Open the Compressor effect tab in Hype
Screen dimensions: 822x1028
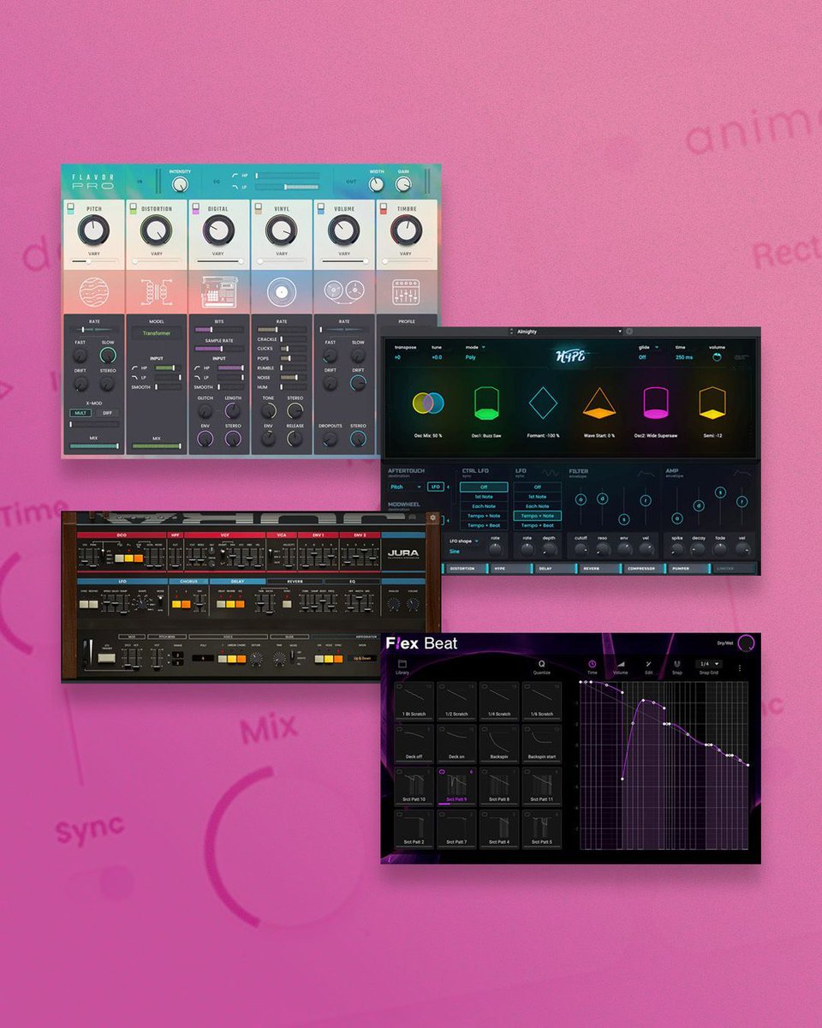pyautogui.click(x=646, y=569)
